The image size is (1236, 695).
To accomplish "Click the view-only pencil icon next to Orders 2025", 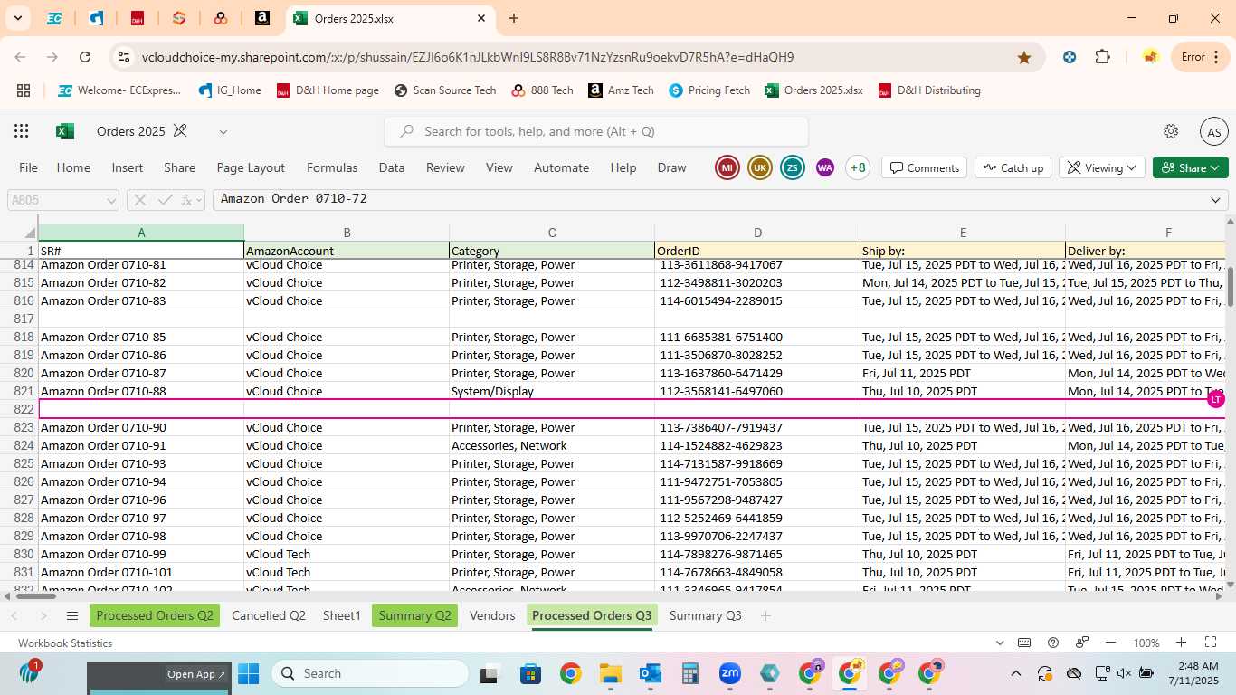I will pyautogui.click(x=180, y=131).
